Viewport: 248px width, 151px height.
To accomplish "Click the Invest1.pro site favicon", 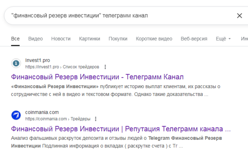I will tap(16, 63).
